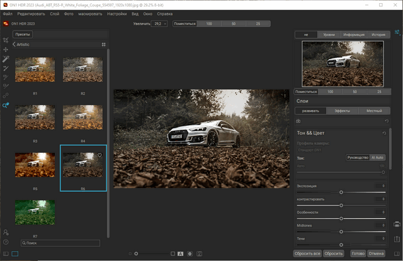Viewport: 403px width, 261px height.
Task: Click the Готово button
Action: [x=358, y=253]
